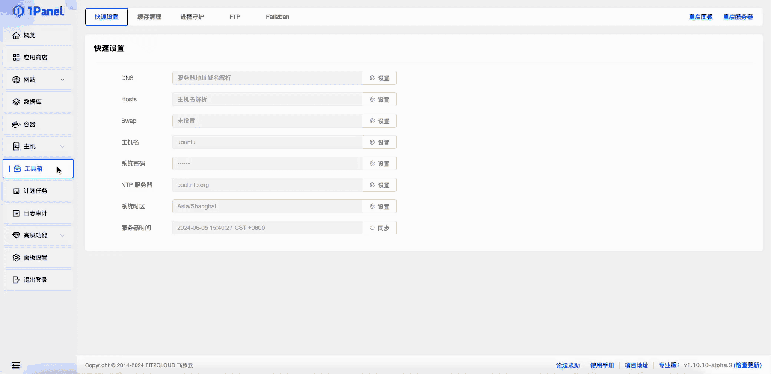Go to 面板设置 in sidebar

(x=38, y=258)
